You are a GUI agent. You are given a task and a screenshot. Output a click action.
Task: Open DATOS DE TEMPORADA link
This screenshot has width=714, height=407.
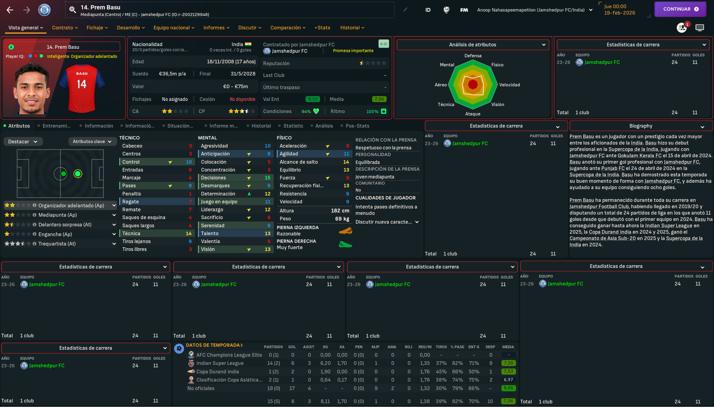[214, 345]
